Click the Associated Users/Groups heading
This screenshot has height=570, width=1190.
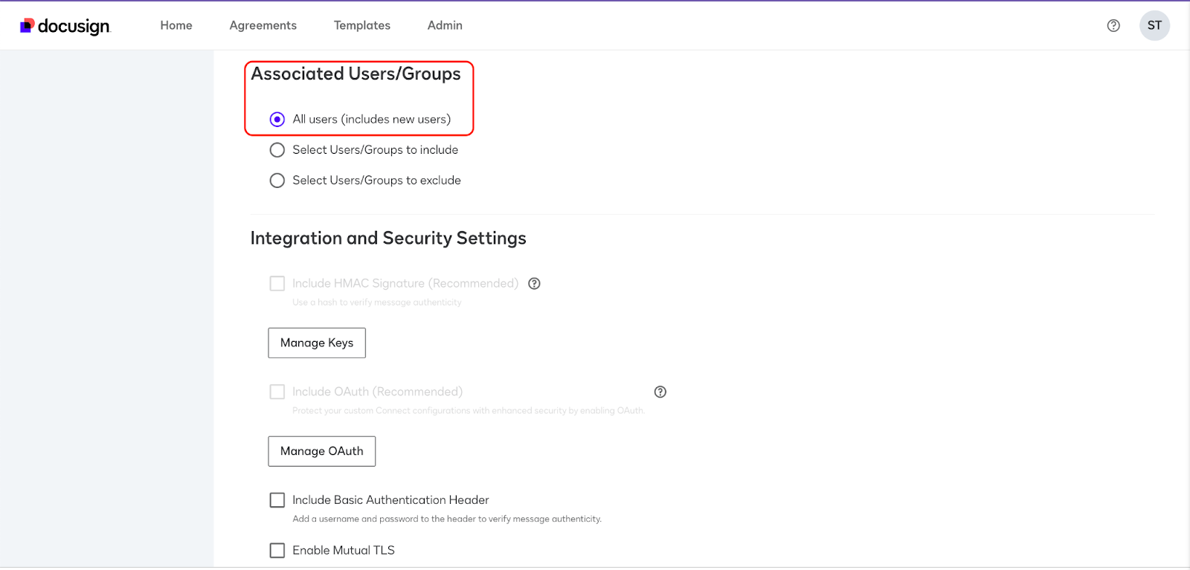pos(356,74)
